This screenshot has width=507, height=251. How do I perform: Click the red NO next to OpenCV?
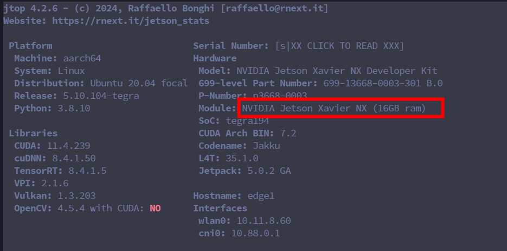coord(155,208)
